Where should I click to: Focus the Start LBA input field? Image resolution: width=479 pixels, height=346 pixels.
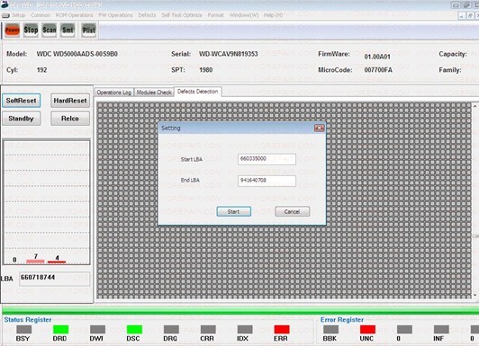[267, 159]
